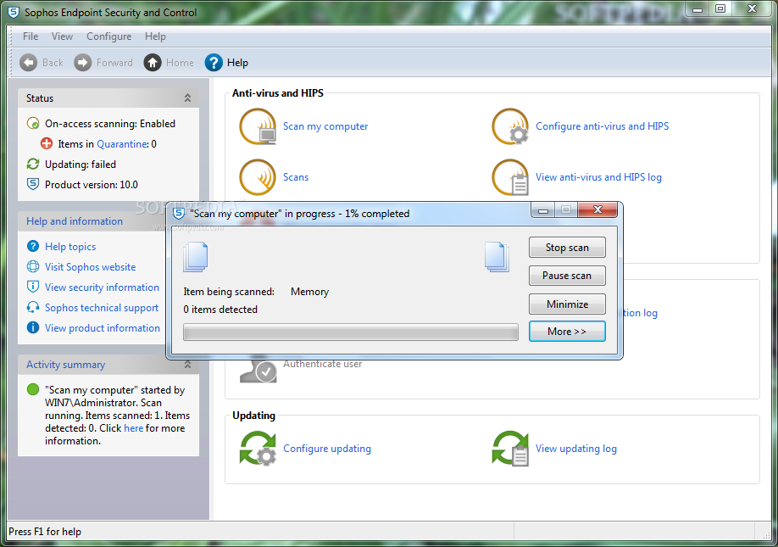Click '0 items detected' text
Image resolution: width=778 pixels, height=547 pixels.
220,310
